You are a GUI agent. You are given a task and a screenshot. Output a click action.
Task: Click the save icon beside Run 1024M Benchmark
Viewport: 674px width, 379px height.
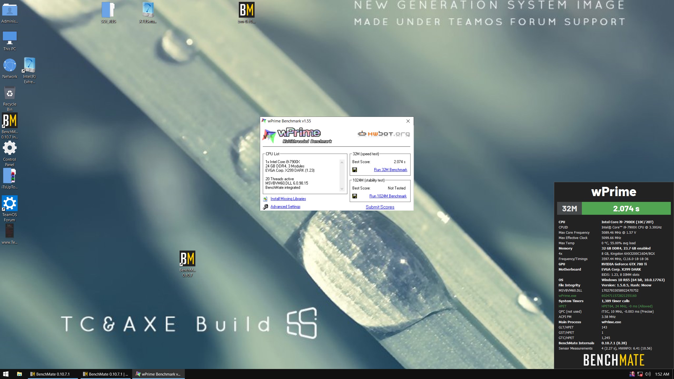(355, 196)
